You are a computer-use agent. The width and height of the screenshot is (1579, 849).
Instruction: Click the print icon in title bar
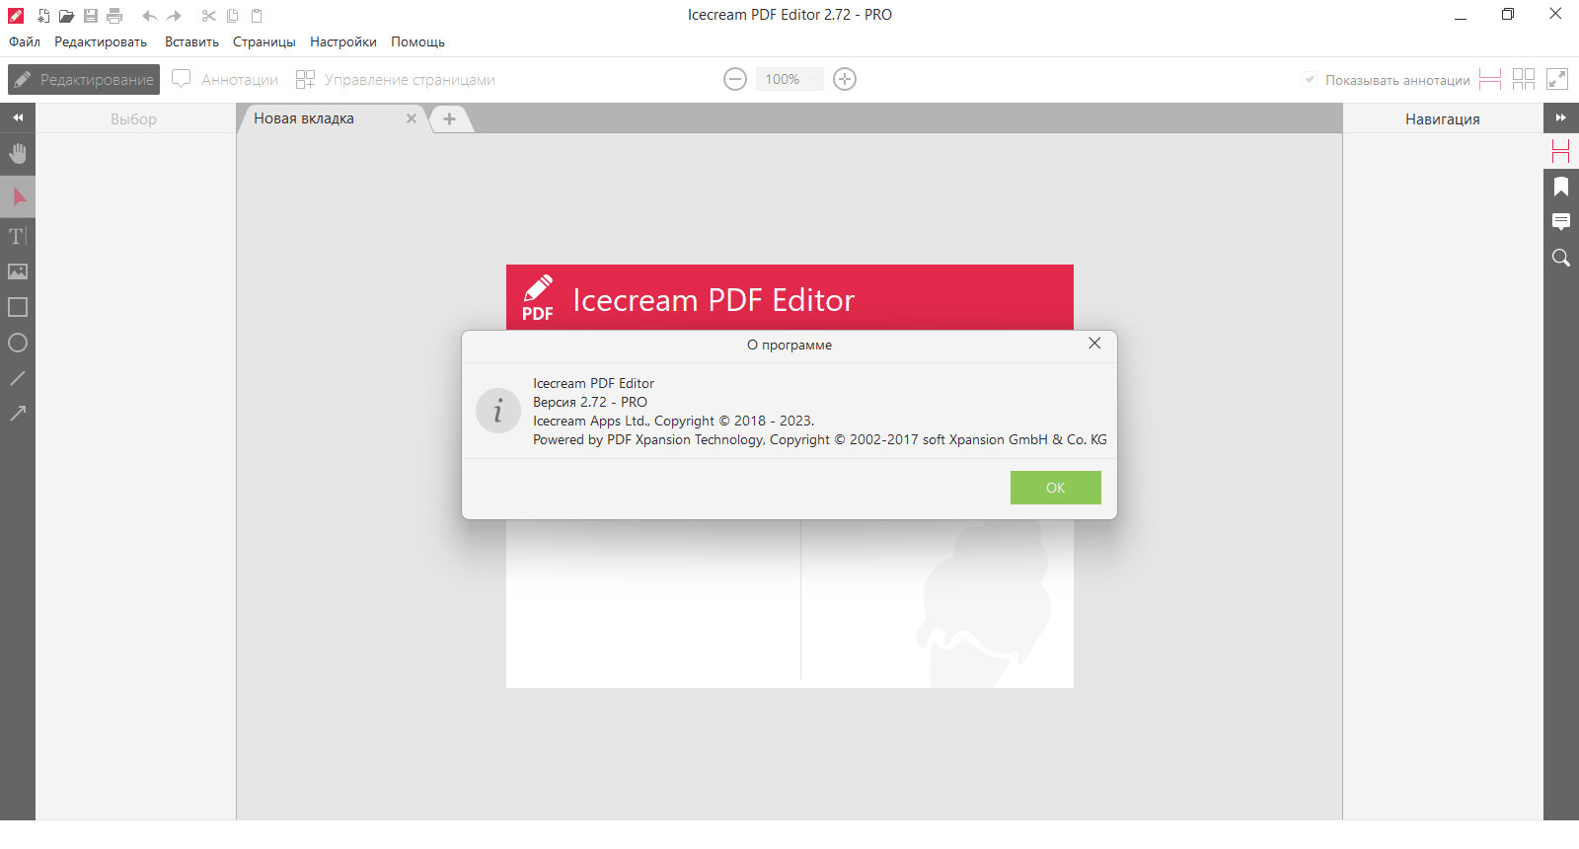click(114, 16)
